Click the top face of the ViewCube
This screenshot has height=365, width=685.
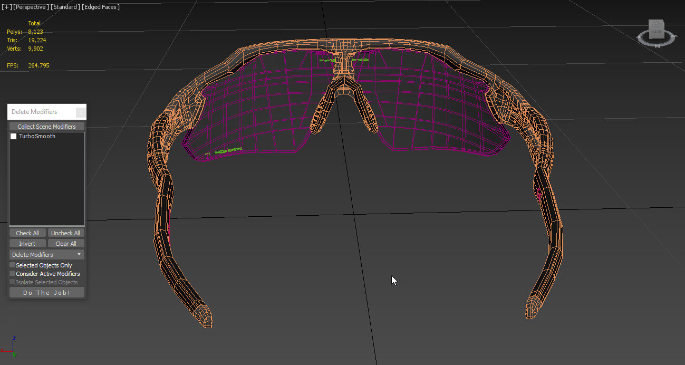pos(657,23)
